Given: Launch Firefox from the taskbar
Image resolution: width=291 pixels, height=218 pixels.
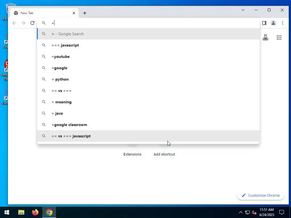Looking at the screenshot, I should point(35,212).
